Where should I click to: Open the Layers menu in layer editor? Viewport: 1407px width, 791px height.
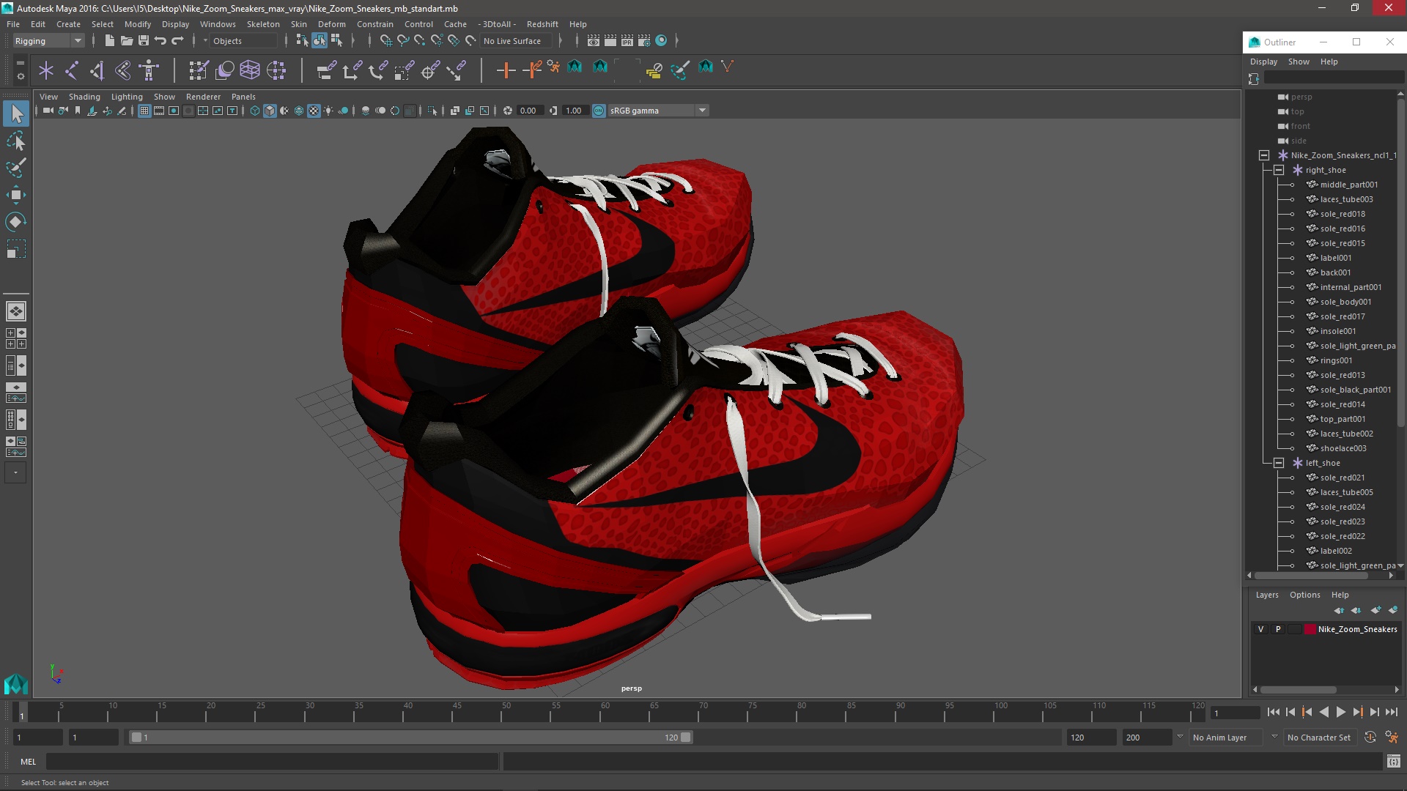(x=1267, y=595)
